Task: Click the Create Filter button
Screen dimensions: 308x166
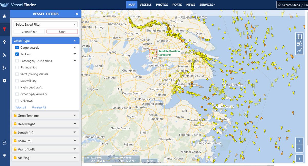Action: (29, 32)
